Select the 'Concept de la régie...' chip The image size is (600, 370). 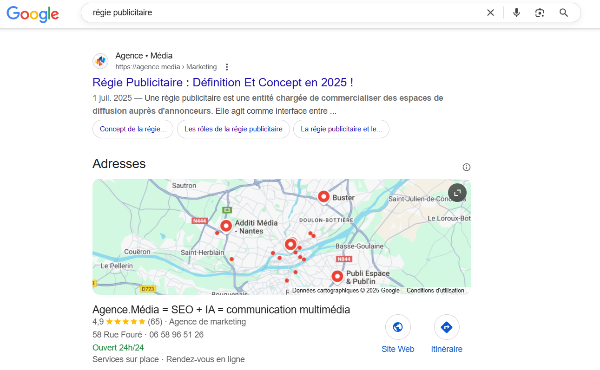pos(133,129)
